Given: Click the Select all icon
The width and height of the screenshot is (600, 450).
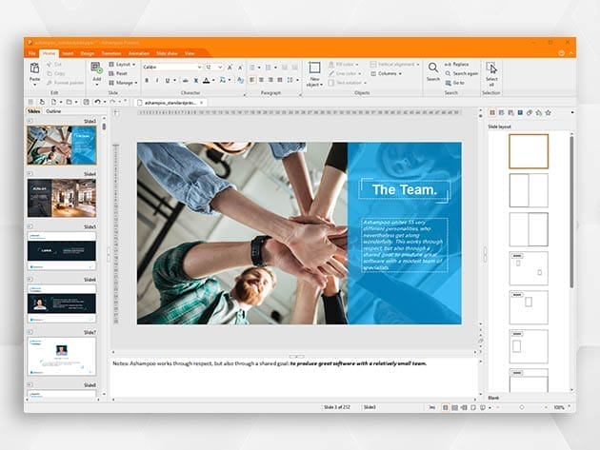Looking at the screenshot, I should point(491,69).
